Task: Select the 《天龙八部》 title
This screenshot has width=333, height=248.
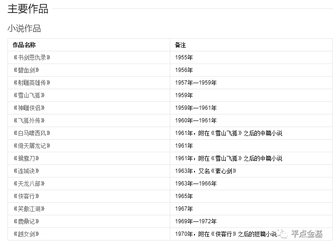Action: pyautogui.click(x=29, y=184)
